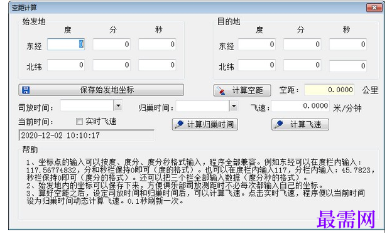Click the 空距 result field

[x=329, y=90]
